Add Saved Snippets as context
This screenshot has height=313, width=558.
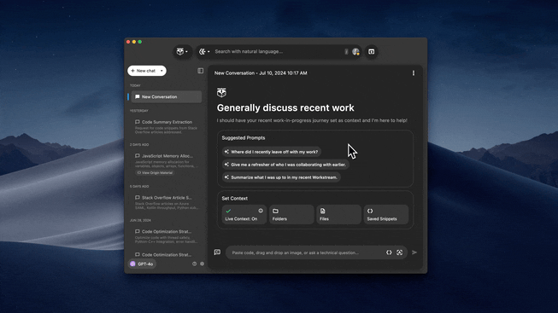(x=386, y=215)
